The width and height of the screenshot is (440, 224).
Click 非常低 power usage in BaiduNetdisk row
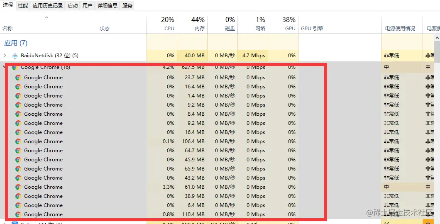[x=391, y=56]
